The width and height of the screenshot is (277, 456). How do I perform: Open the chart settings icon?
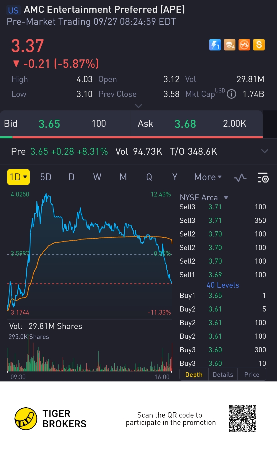click(263, 178)
